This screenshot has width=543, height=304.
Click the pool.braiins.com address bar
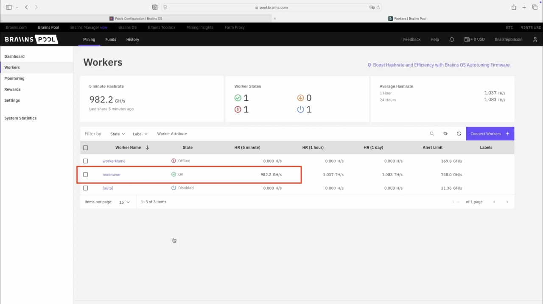[271, 7]
